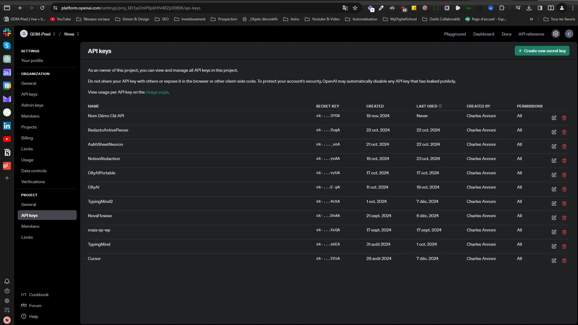The height and width of the screenshot is (325, 578).
Task: Open settings gear in top header
Action: 556,34
